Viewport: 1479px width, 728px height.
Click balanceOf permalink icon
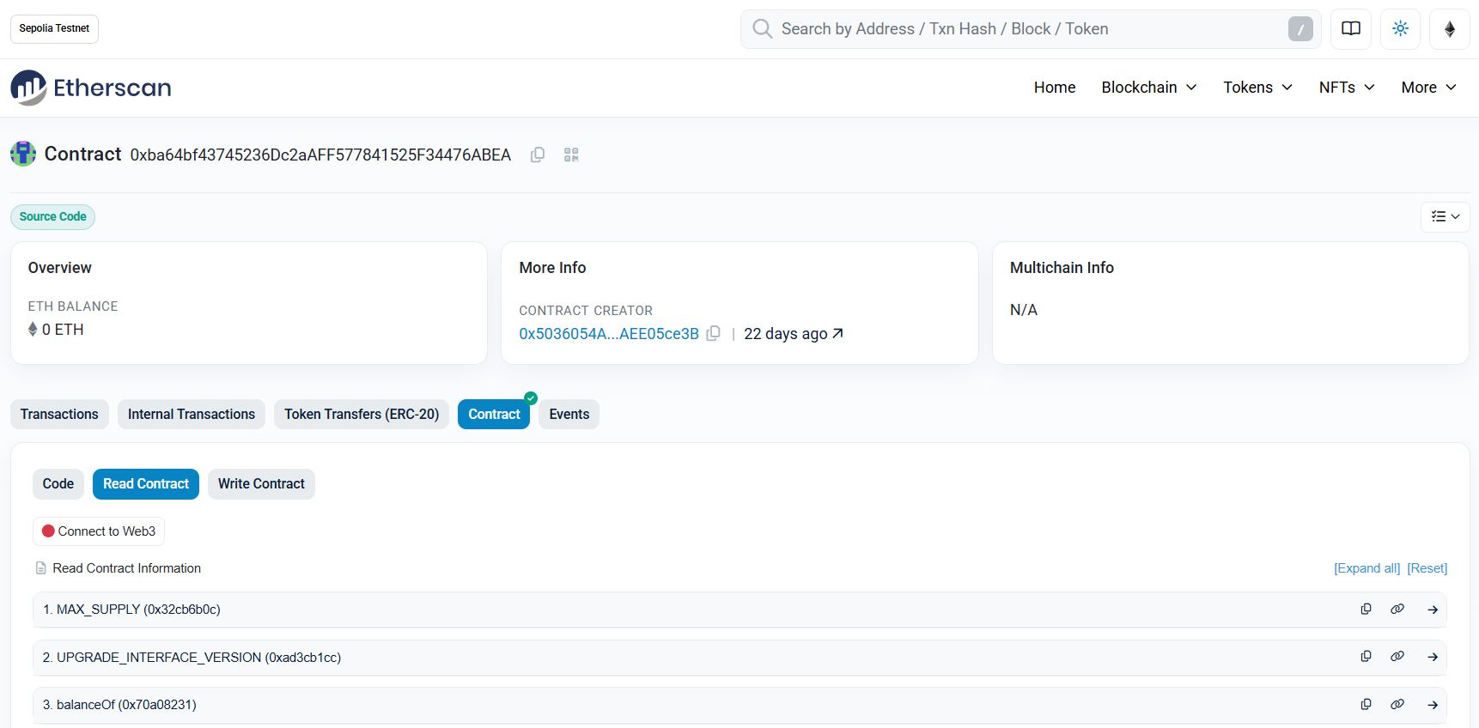1397,704
